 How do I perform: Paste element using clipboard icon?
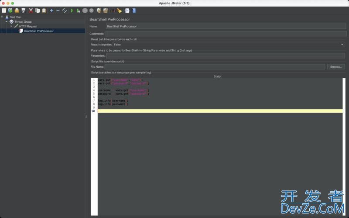coord(44,10)
